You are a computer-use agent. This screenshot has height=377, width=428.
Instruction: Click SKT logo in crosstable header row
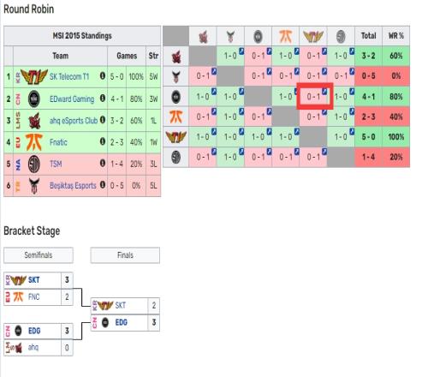click(x=313, y=36)
